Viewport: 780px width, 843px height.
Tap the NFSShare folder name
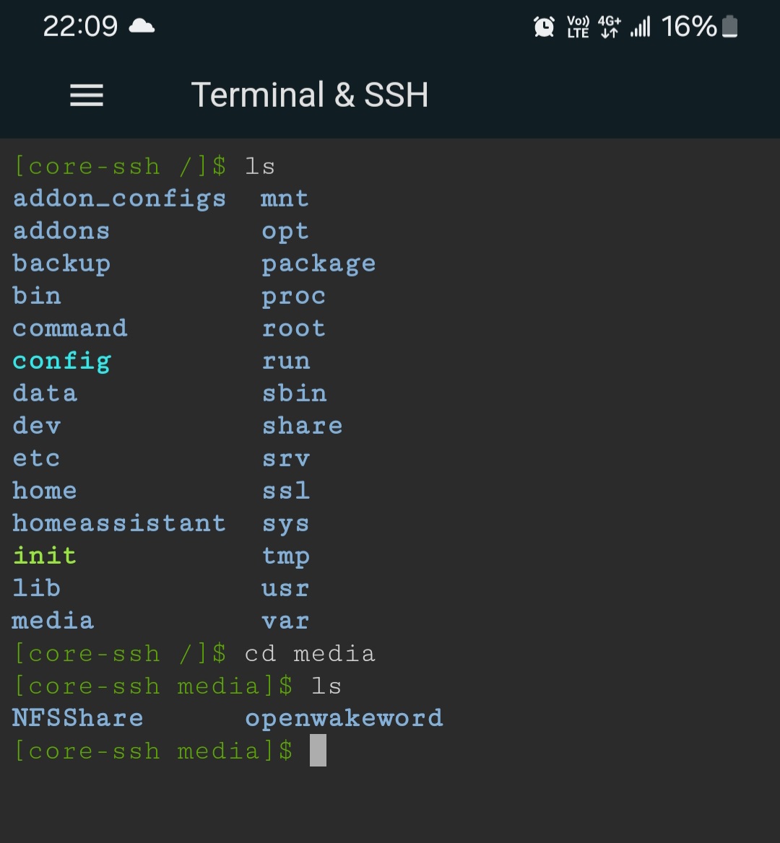[77, 717]
